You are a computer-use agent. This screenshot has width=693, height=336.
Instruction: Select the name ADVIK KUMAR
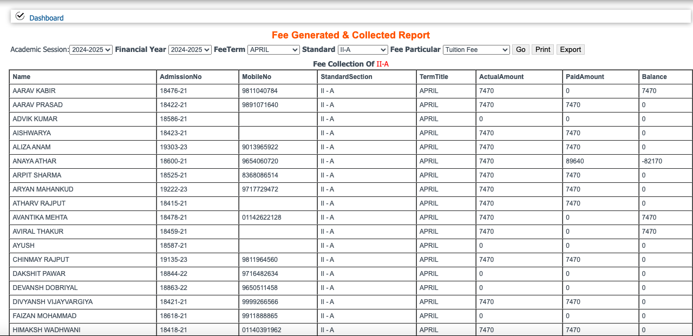(35, 119)
